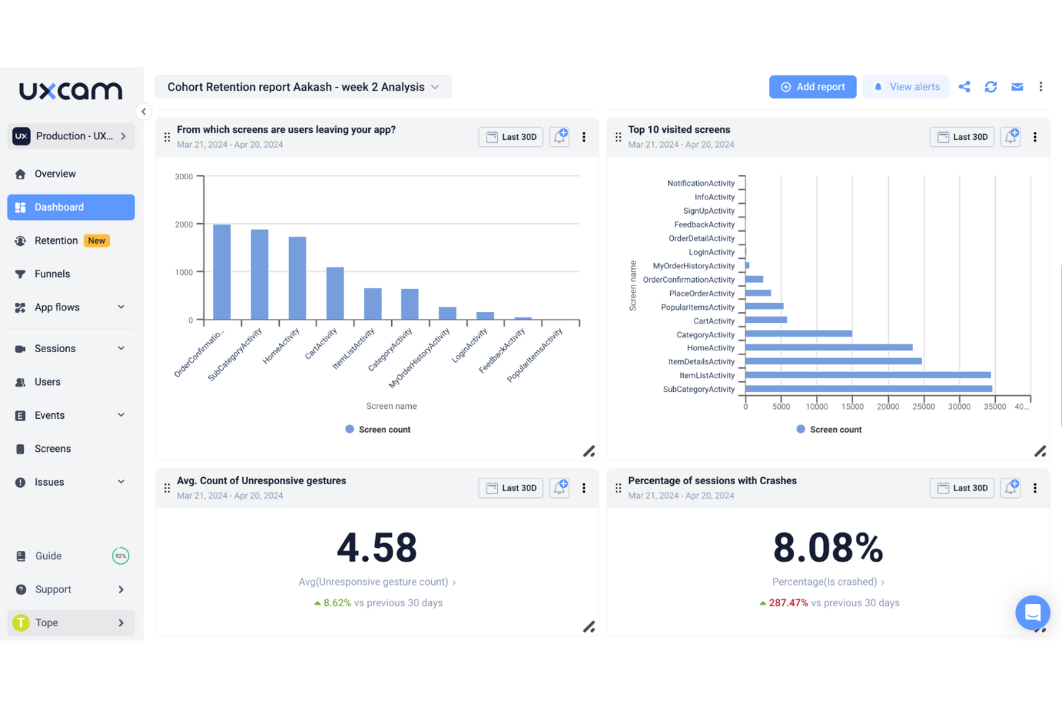Click the share icon in top toolbar

[x=964, y=87]
